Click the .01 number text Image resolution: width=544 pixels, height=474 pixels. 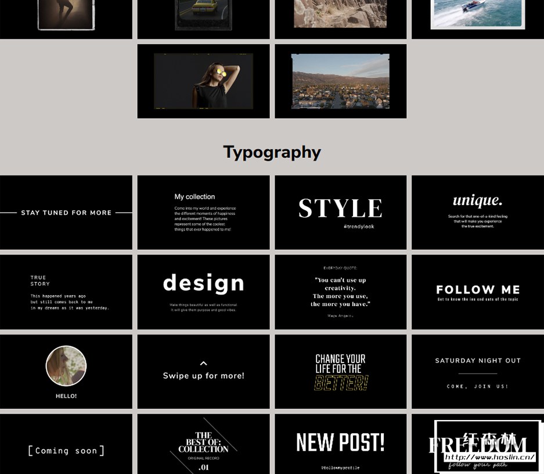click(x=203, y=468)
